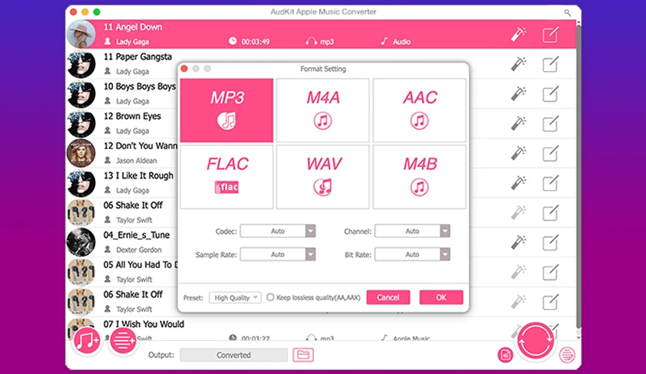This screenshot has height=374, width=646.
Task: Click the Jason Aldean album thumbnail
Action: 81,153
